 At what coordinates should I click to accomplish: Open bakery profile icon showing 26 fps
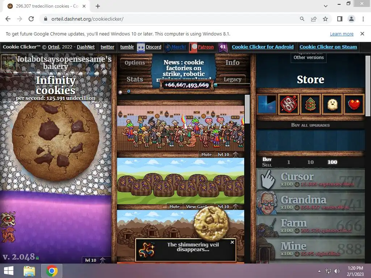point(9,62)
